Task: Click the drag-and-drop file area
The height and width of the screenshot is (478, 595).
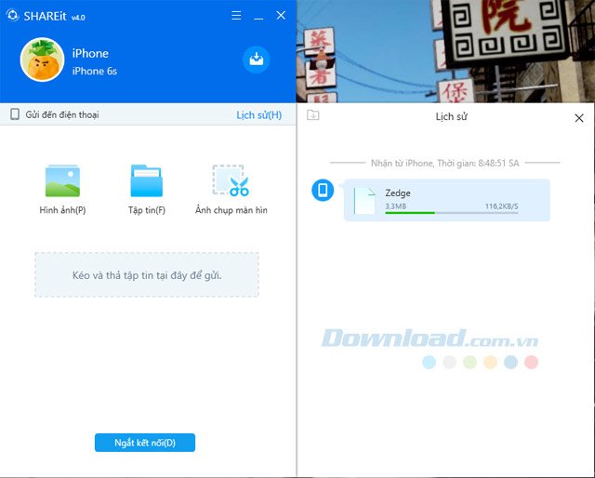Action: point(147,274)
